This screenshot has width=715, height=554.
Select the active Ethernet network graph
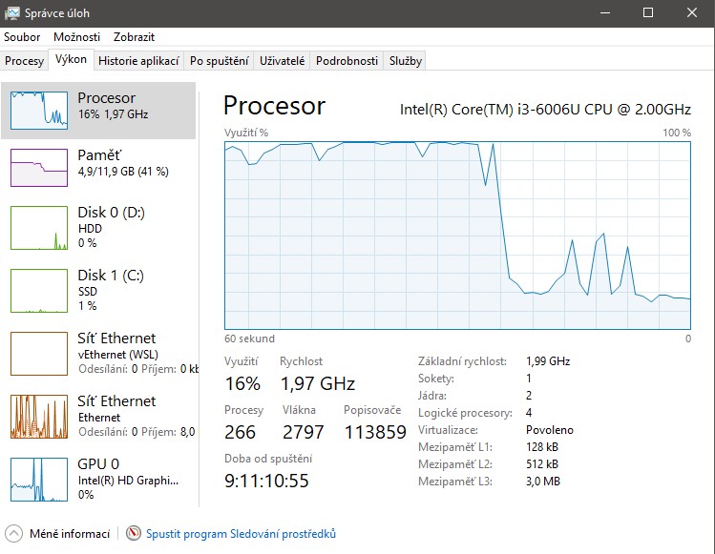click(x=39, y=416)
